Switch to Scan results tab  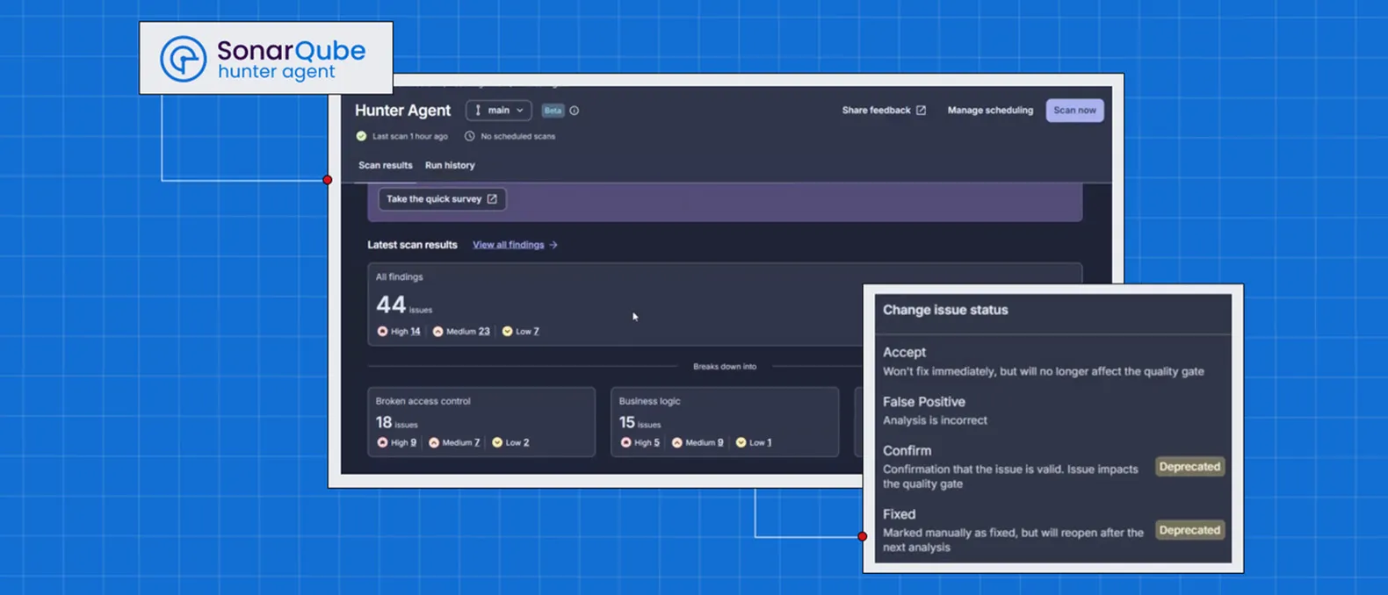click(385, 165)
